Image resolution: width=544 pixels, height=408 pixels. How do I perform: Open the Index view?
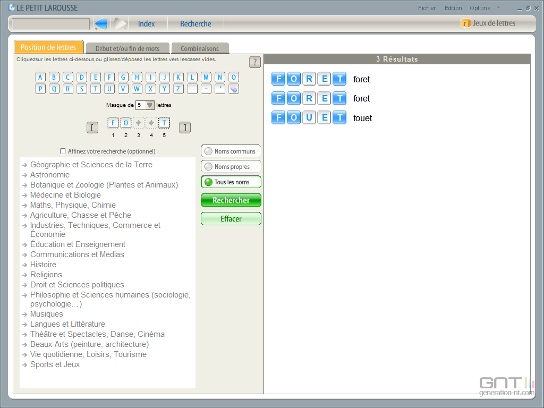point(147,23)
